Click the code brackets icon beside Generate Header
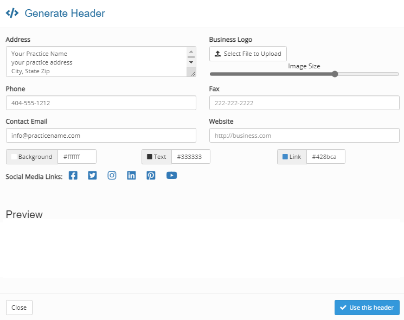 pos(12,13)
